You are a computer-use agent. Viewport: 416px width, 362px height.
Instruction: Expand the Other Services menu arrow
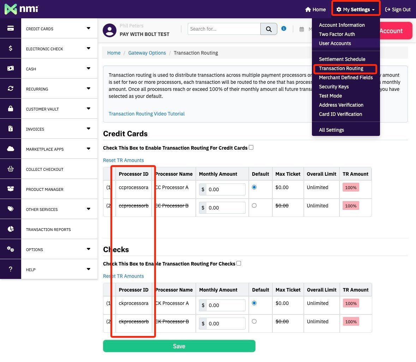[89, 209]
